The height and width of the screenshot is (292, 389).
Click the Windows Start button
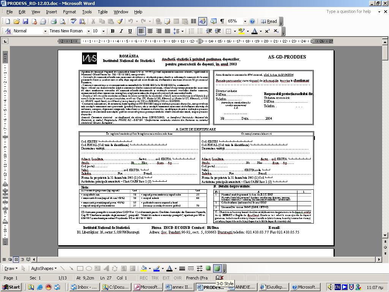click(11, 287)
